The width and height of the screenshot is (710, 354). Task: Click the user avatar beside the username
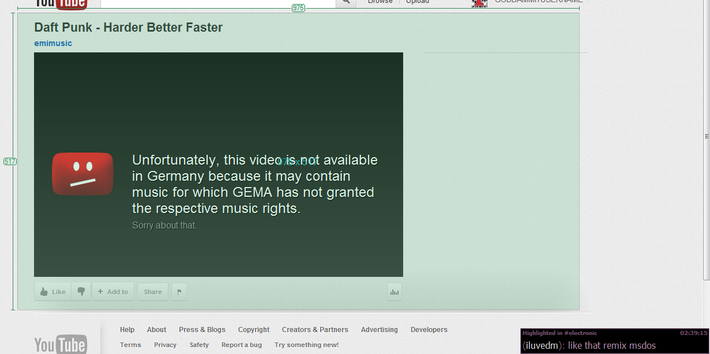click(x=479, y=3)
